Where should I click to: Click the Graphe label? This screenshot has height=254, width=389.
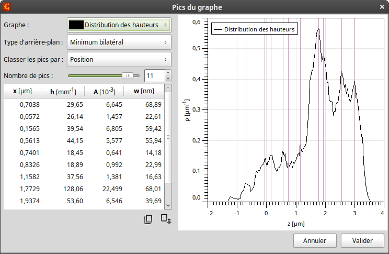(16, 25)
